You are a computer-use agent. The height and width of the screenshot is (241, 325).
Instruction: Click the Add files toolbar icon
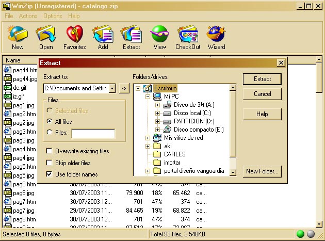click(103, 34)
